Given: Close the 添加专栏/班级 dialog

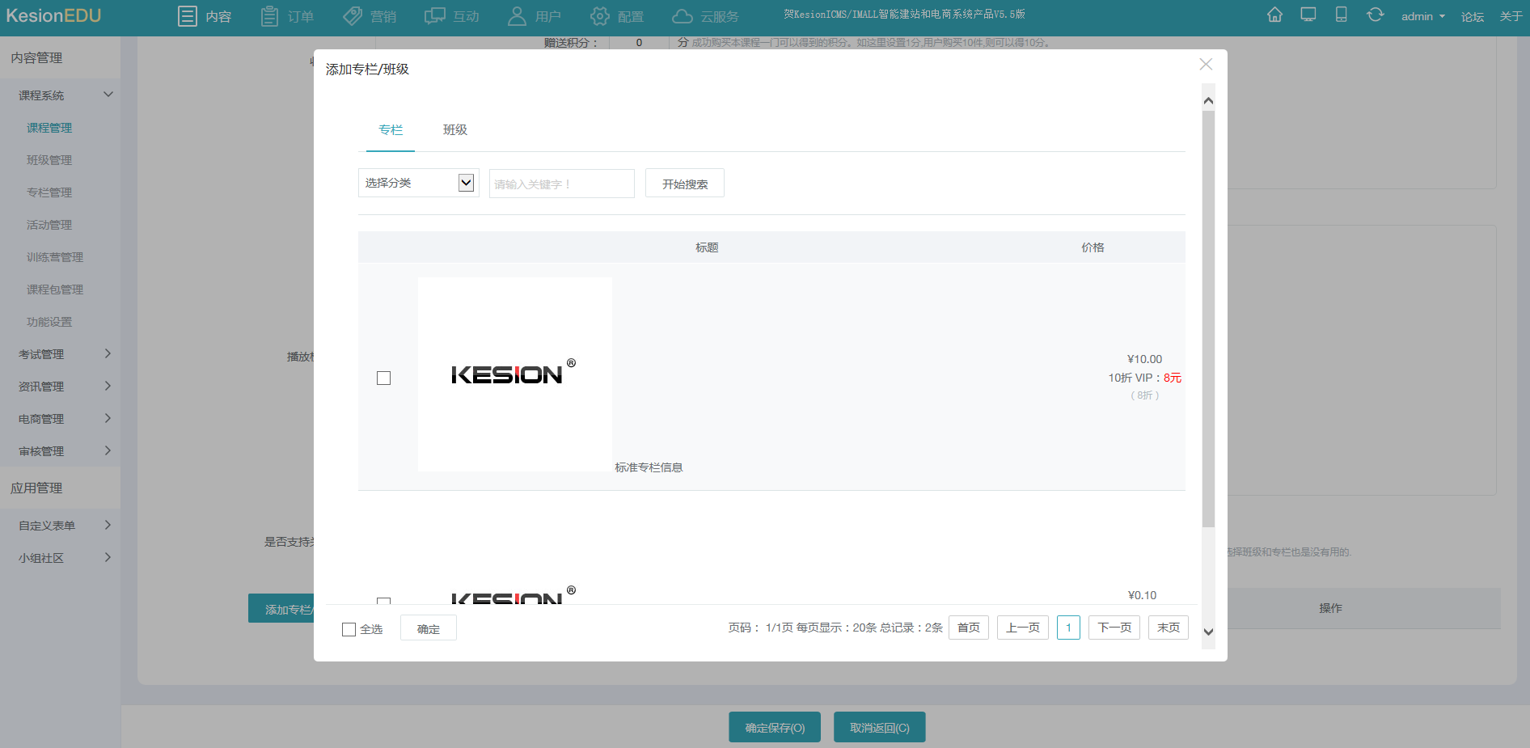Looking at the screenshot, I should 1206,65.
